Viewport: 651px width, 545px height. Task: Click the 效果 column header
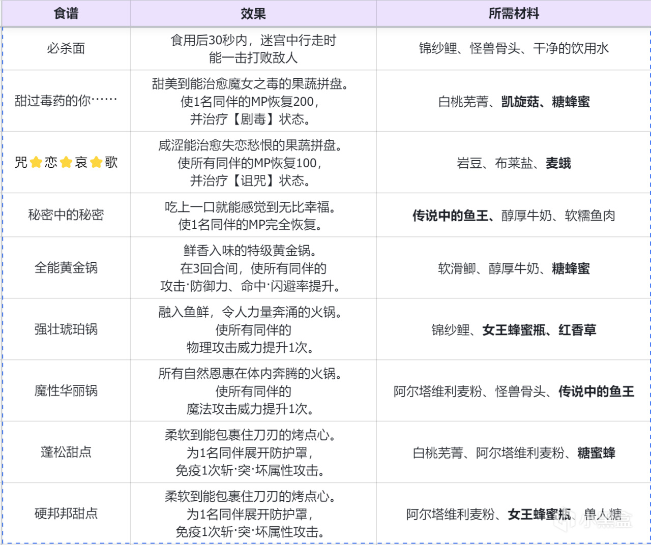253,14
